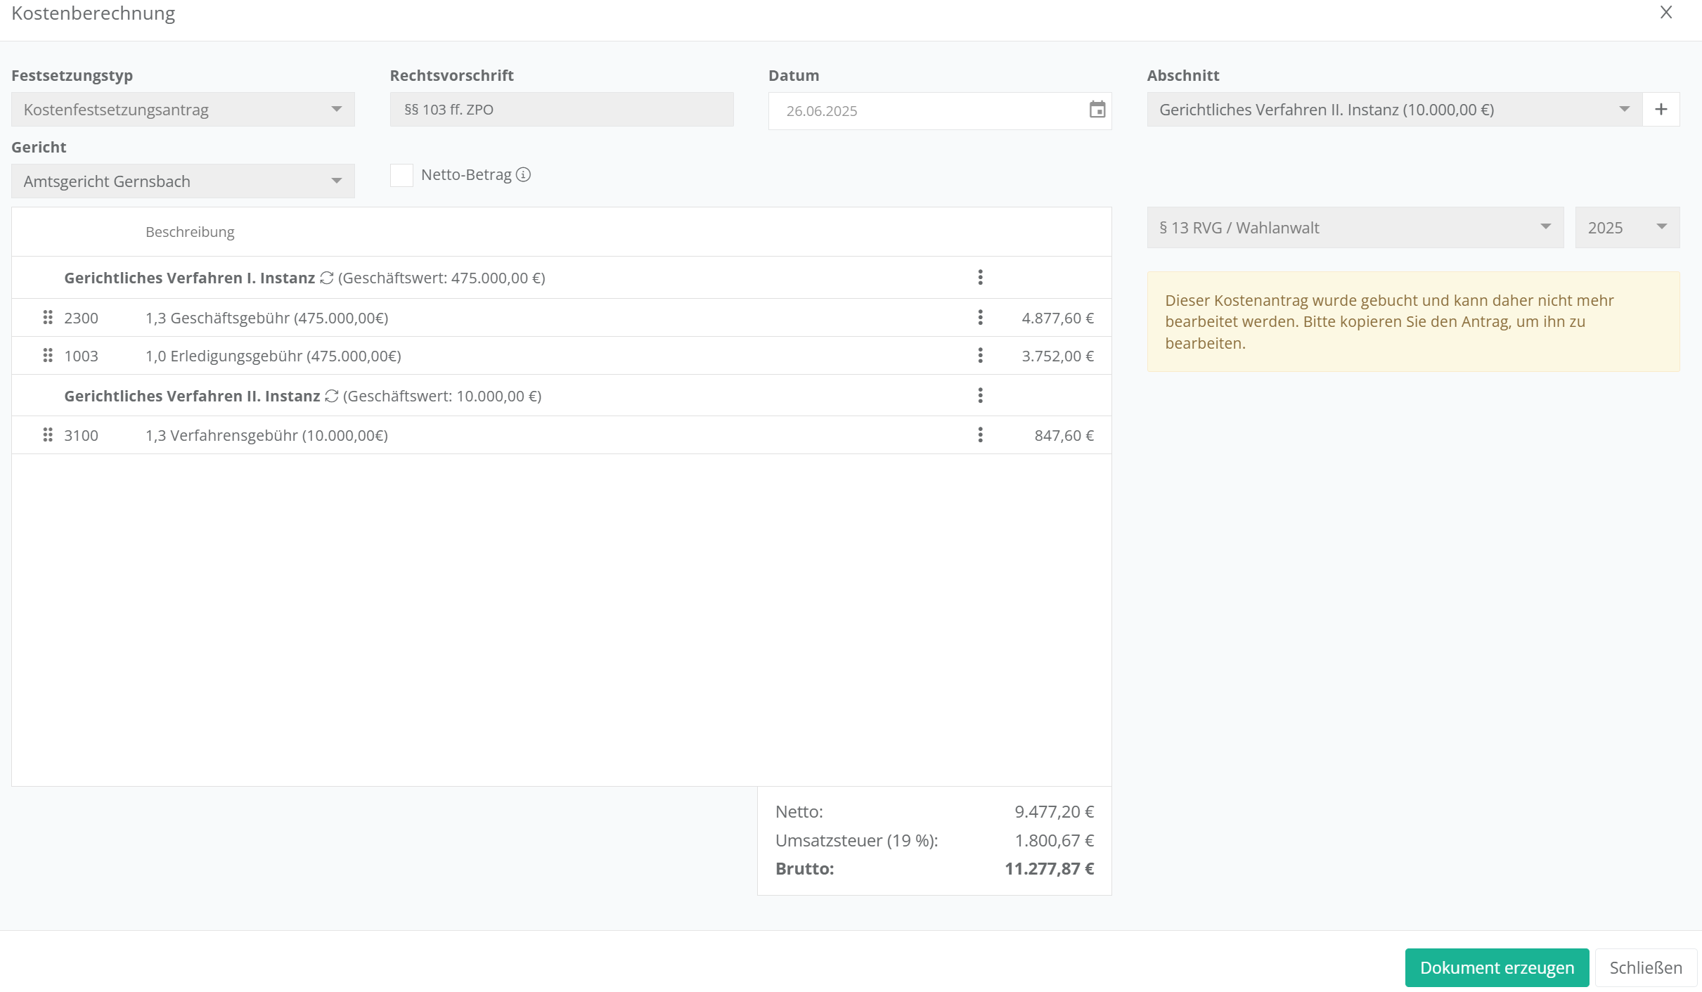The width and height of the screenshot is (1702, 992).
Task: Enable the Netto-Betrag checkbox
Action: tap(401, 175)
